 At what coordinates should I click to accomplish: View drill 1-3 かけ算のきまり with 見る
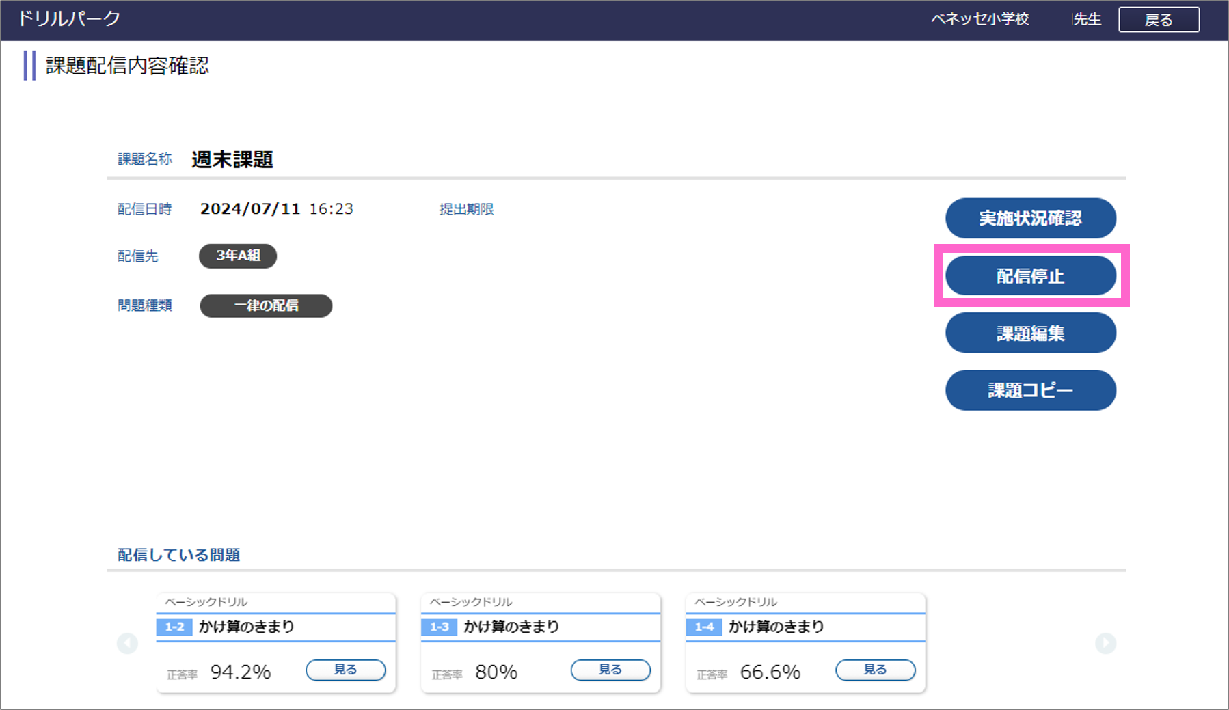pyautogui.click(x=610, y=670)
